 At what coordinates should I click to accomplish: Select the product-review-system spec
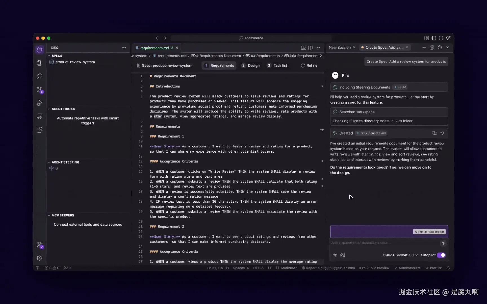(75, 62)
